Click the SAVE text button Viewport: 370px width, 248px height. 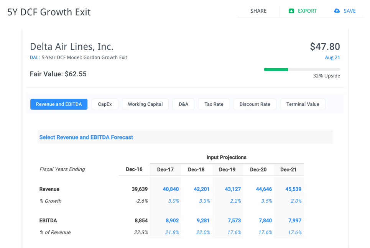point(349,11)
